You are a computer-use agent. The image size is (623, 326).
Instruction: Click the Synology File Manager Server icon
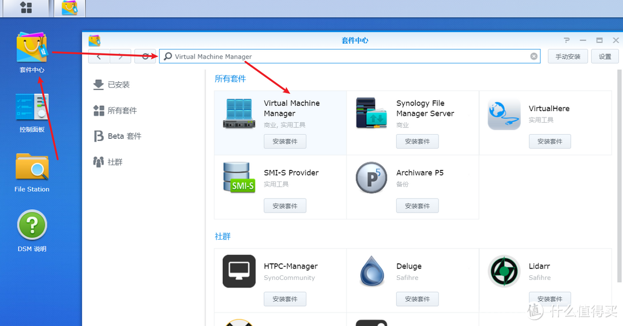coord(371,113)
